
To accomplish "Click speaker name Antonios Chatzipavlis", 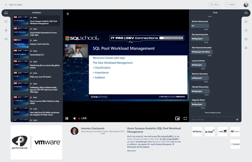I will tap(93, 128).
